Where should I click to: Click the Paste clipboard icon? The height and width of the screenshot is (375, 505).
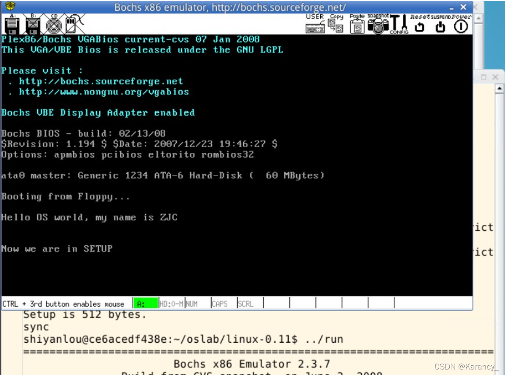point(357,23)
